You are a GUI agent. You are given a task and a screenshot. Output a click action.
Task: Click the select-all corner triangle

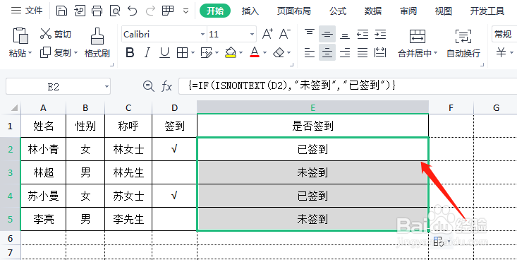coord(14,107)
